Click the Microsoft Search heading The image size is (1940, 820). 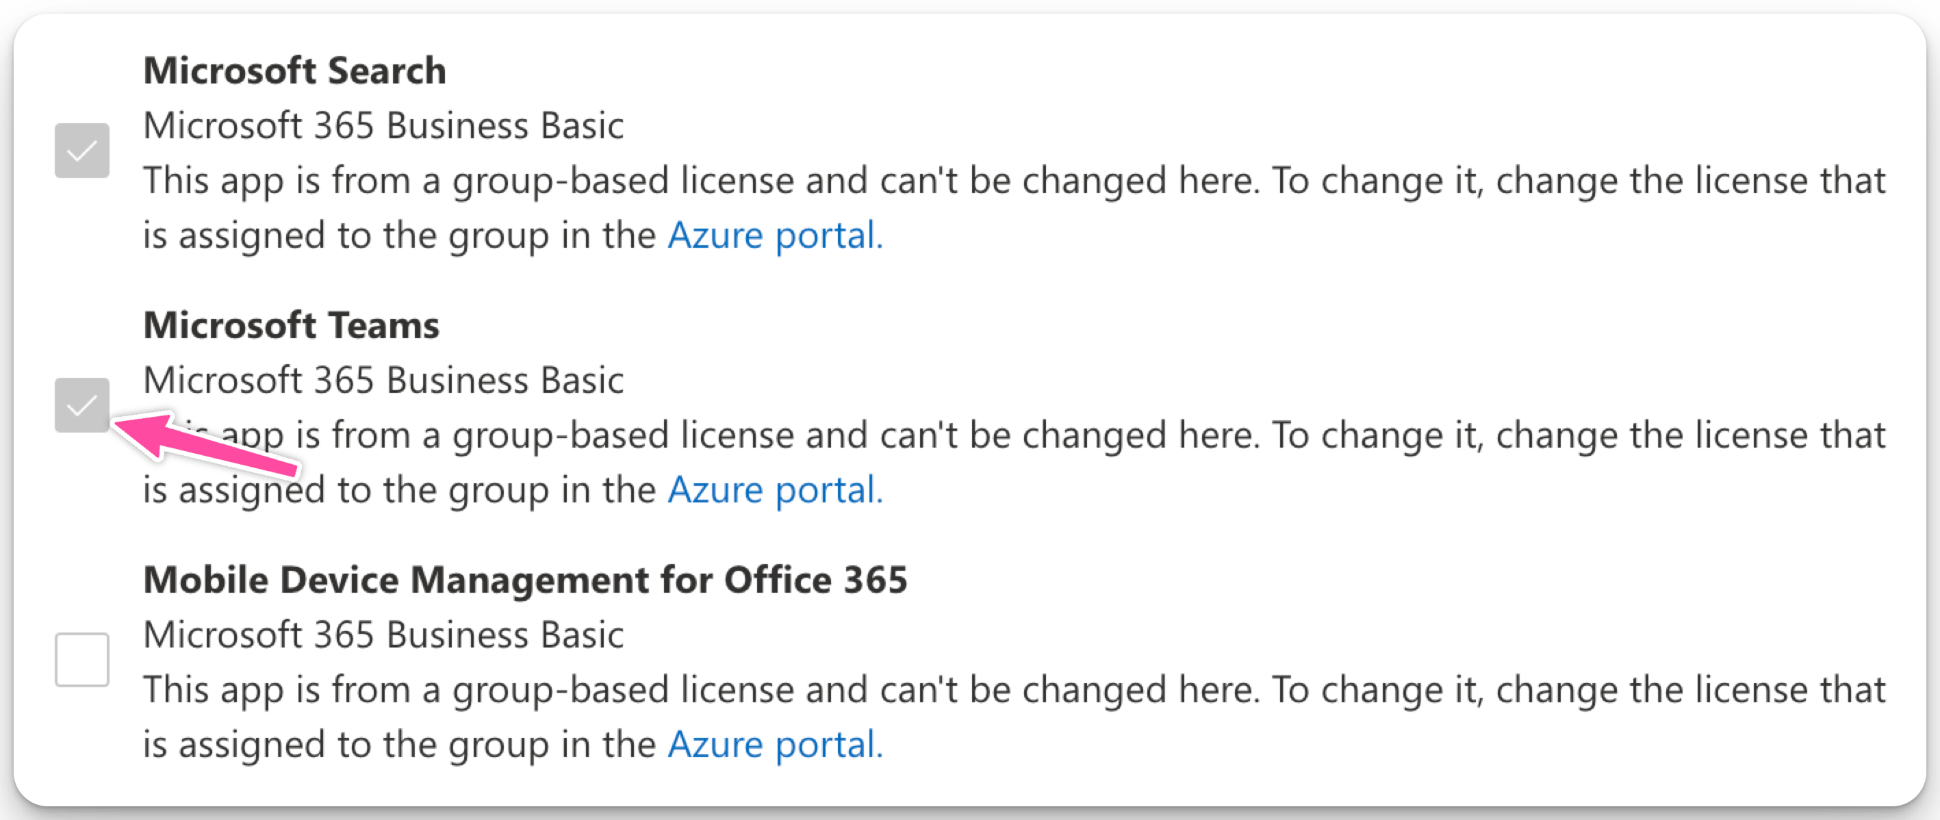click(294, 71)
